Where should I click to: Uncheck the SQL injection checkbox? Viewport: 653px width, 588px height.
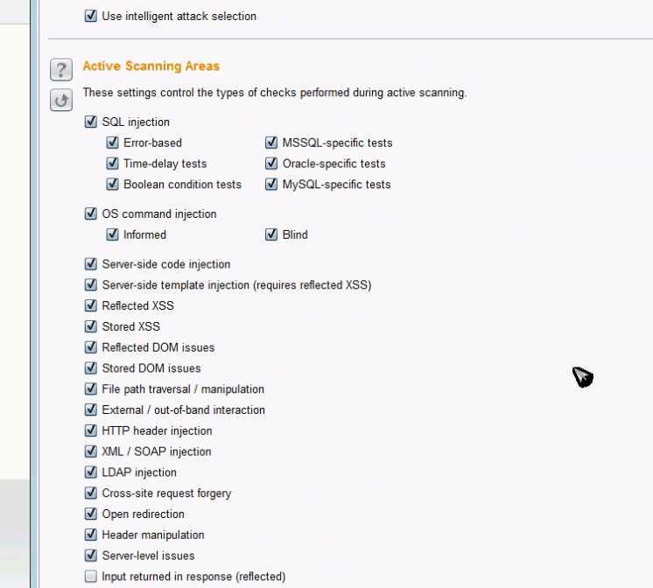coord(91,122)
